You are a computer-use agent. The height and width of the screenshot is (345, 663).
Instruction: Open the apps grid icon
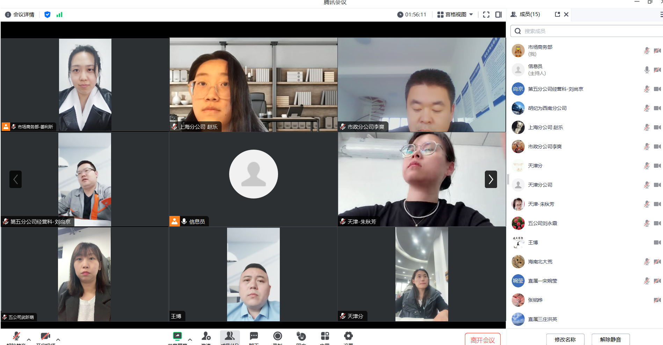(x=325, y=336)
